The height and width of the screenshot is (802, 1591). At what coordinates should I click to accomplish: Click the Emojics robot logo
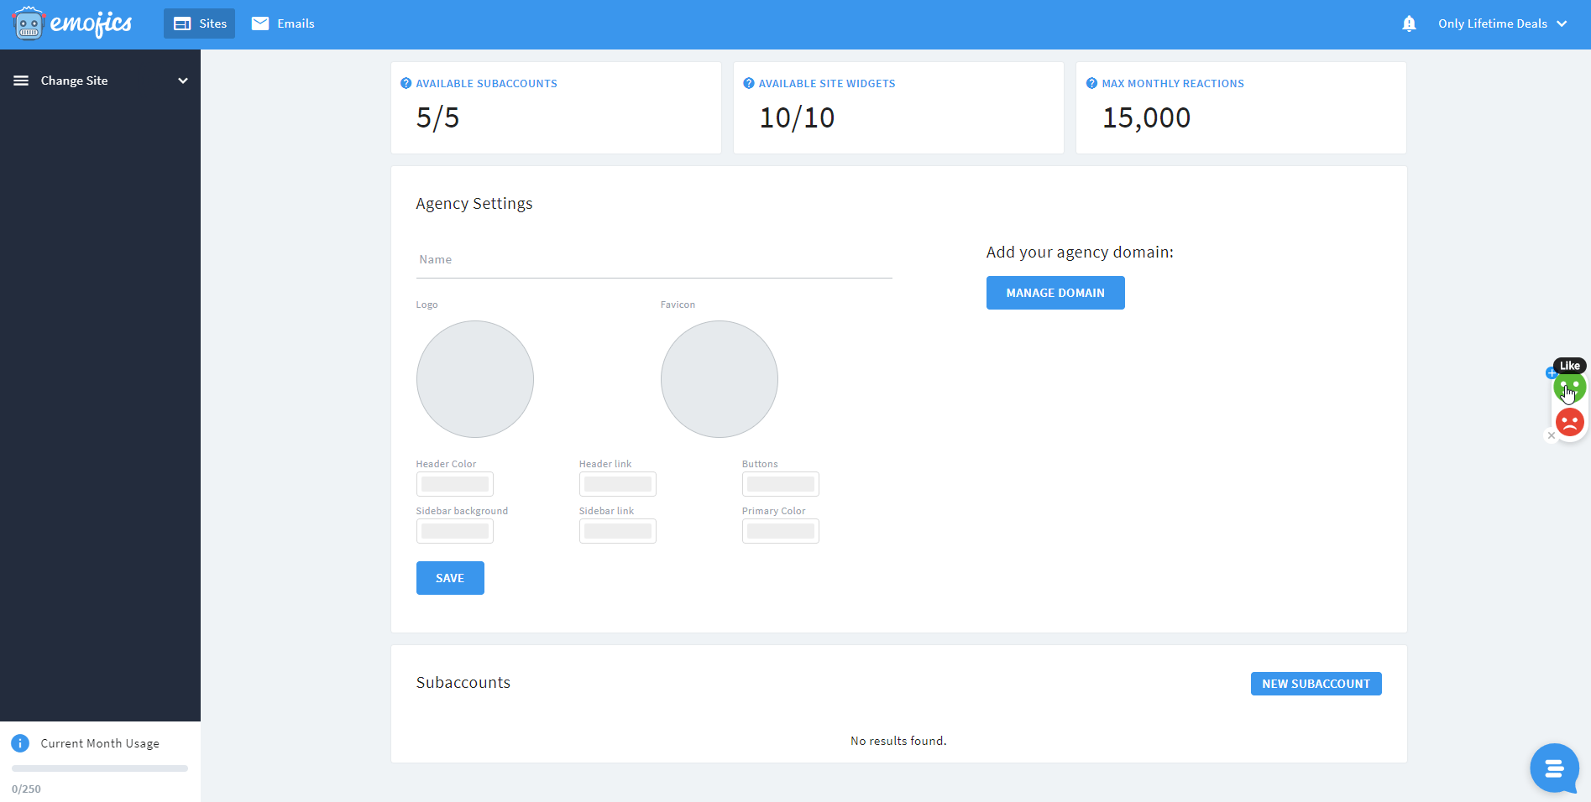tap(29, 23)
